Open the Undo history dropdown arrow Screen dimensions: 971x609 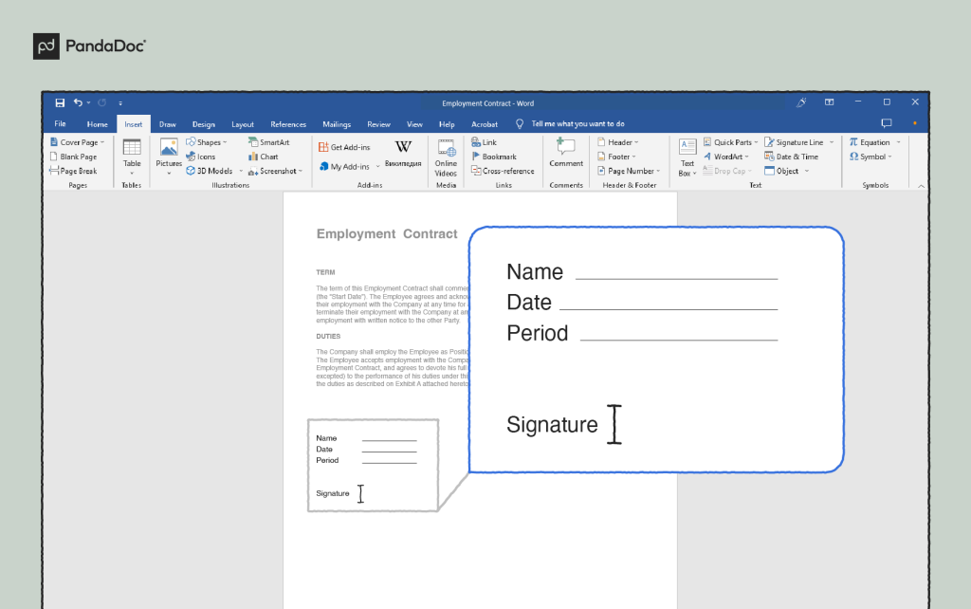click(x=88, y=102)
